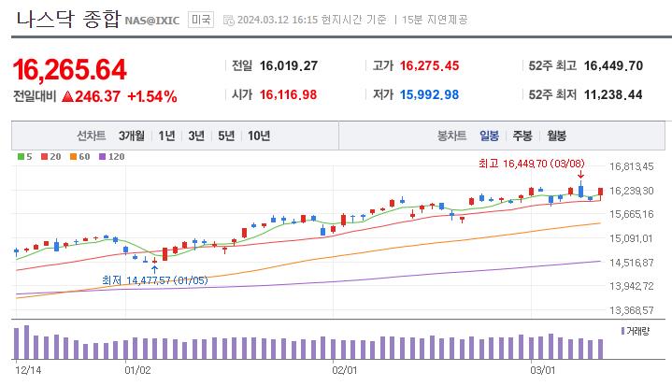Viewport: 672px width, 386px height.
Task: Click the last red candle on the chart
Action: 600,193
